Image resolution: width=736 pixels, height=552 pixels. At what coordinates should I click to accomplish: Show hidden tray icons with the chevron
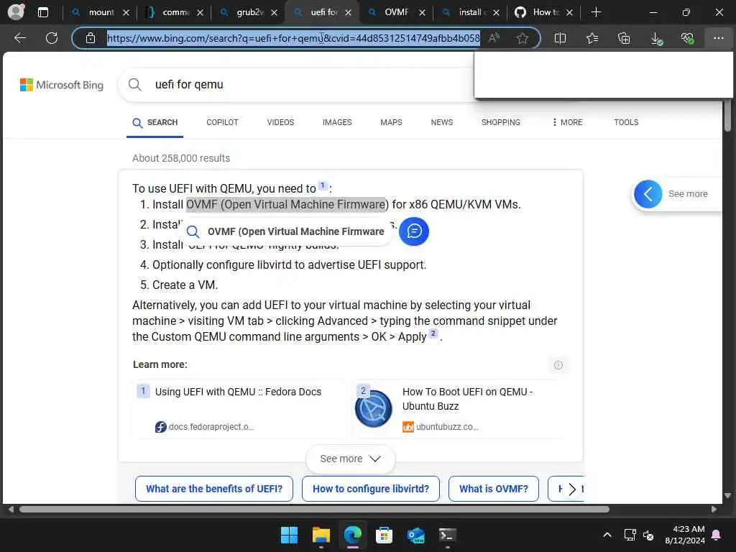[x=607, y=535]
